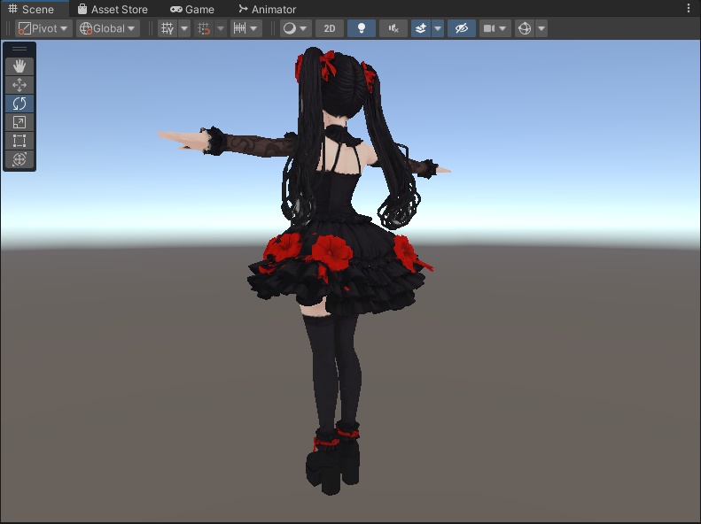Viewport: 701px width, 524px height.
Task: Select the Hand (View) tool
Action: [x=19, y=66]
